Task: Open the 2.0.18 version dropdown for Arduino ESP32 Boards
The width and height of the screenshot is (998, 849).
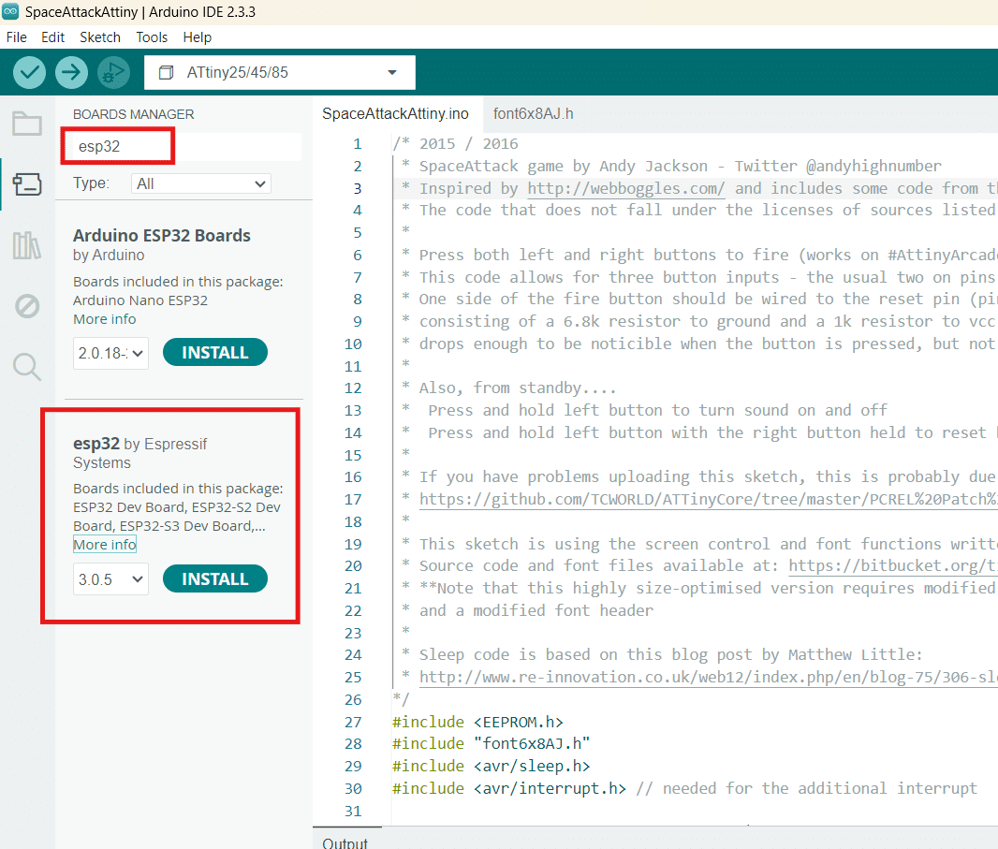Action: (x=110, y=353)
